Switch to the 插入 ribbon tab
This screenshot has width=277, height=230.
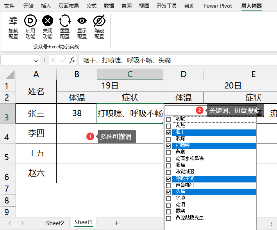pyautogui.click(x=46, y=6)
